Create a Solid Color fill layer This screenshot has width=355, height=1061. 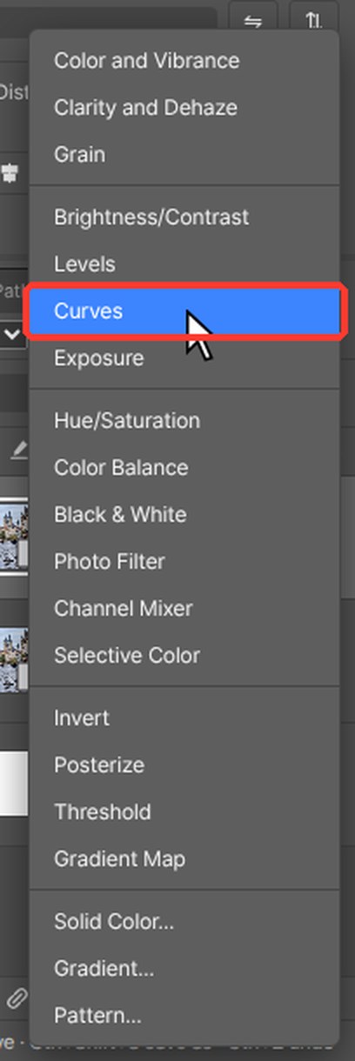(184, 921)
